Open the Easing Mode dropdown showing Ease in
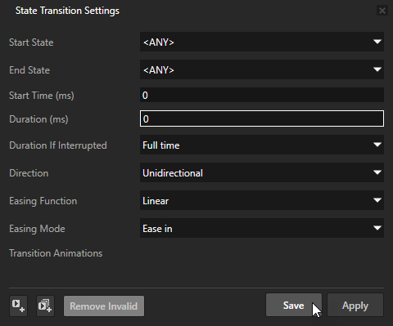The height and width of the screenshot is (326, 393). click(262, 228)
